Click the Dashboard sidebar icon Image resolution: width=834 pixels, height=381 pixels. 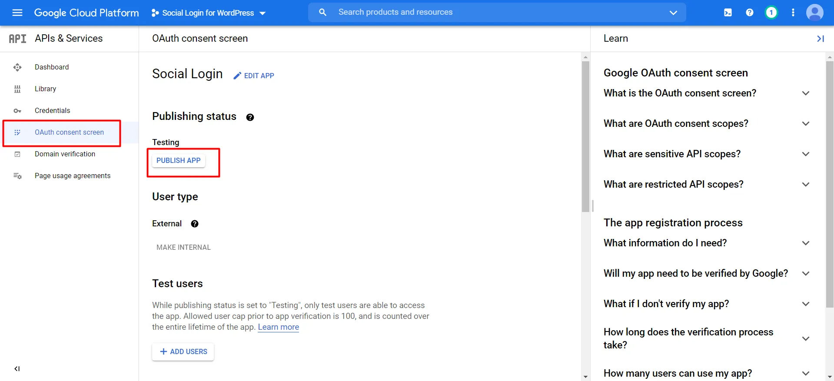pos(17,67)
